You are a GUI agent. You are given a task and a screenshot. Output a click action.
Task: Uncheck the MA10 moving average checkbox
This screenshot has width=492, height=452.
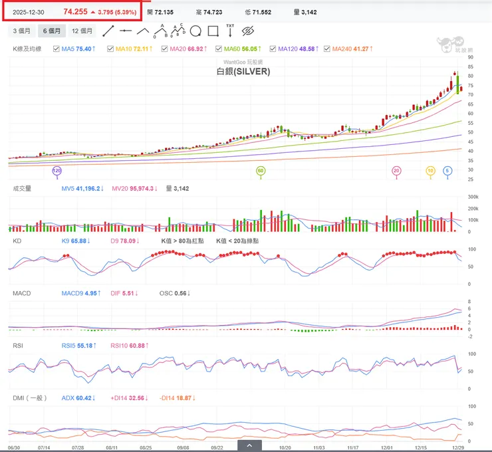click(x=110, y=49)
